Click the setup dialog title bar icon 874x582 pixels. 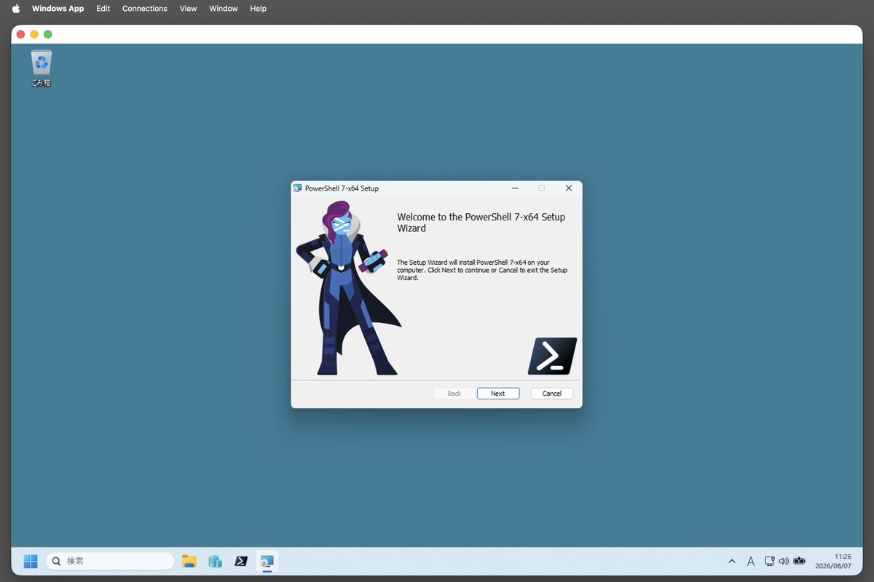click(x=297, y=188)
